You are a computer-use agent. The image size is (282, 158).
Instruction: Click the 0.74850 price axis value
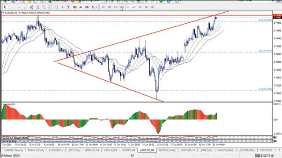coord(278,23)
